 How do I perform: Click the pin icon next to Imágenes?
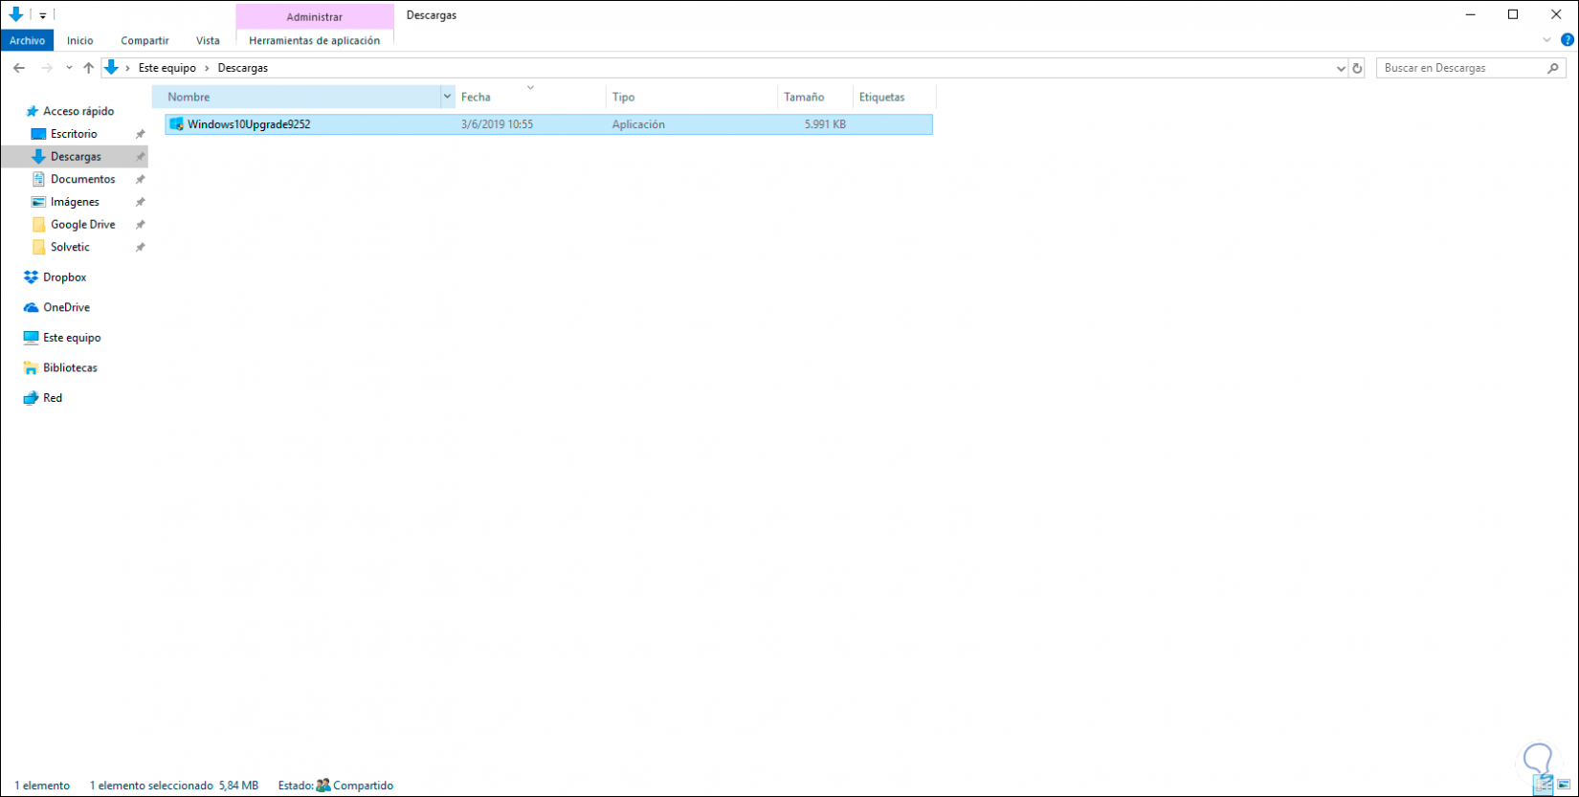point(140,202)
